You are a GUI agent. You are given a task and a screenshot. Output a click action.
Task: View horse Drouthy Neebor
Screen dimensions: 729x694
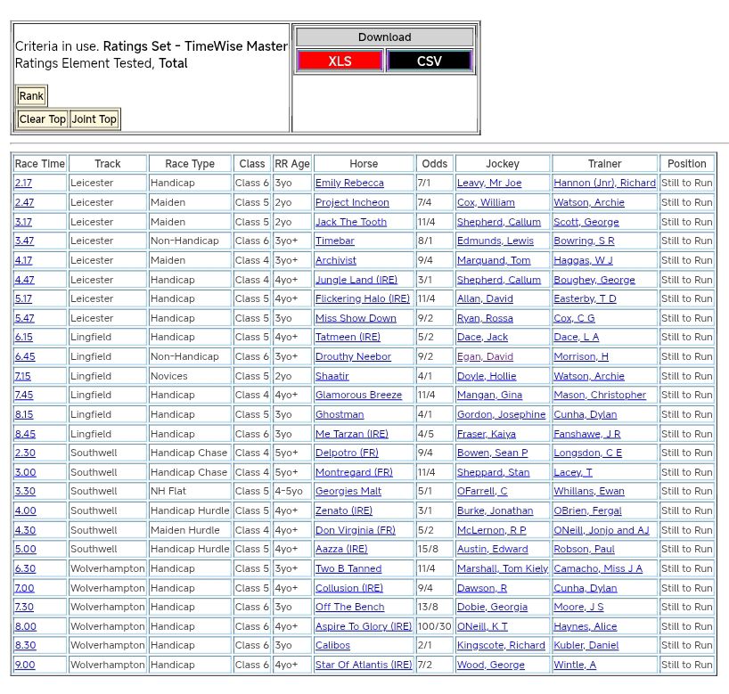353,356
